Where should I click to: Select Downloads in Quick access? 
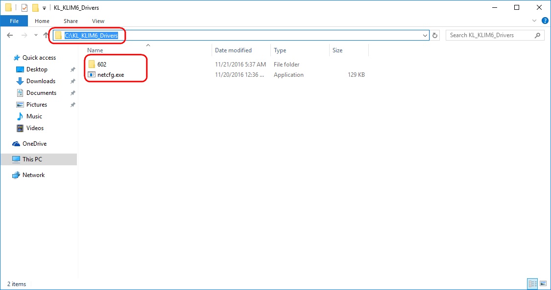point(41,81)
